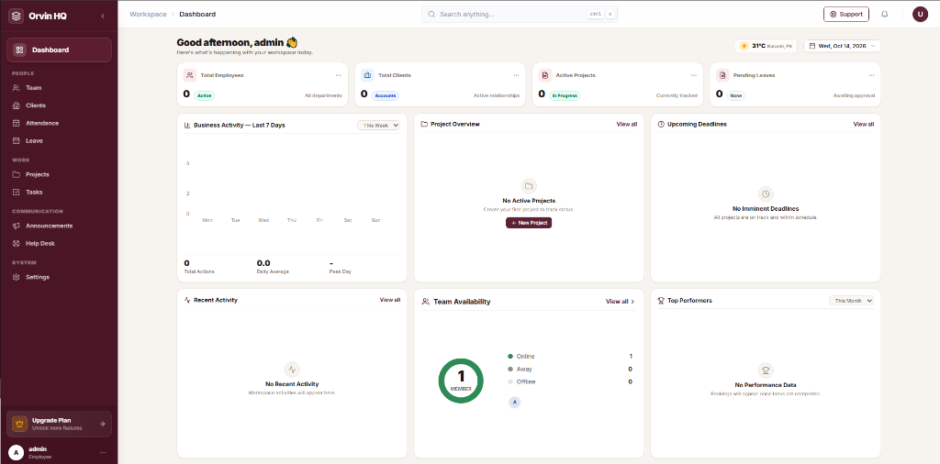Click the empty folder icon in Project Overview
Viewport: 940px width, 464px height.
(x=529, y=185)
